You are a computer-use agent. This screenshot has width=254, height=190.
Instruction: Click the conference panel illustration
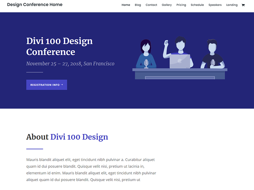click(x=180, y=58)
